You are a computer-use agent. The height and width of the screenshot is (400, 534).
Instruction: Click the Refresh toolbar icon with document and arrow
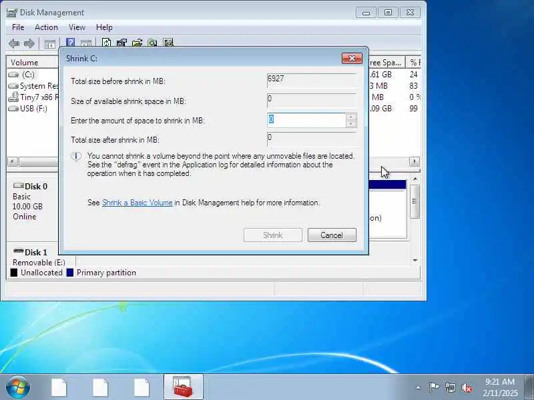click(x=107, y=43)
